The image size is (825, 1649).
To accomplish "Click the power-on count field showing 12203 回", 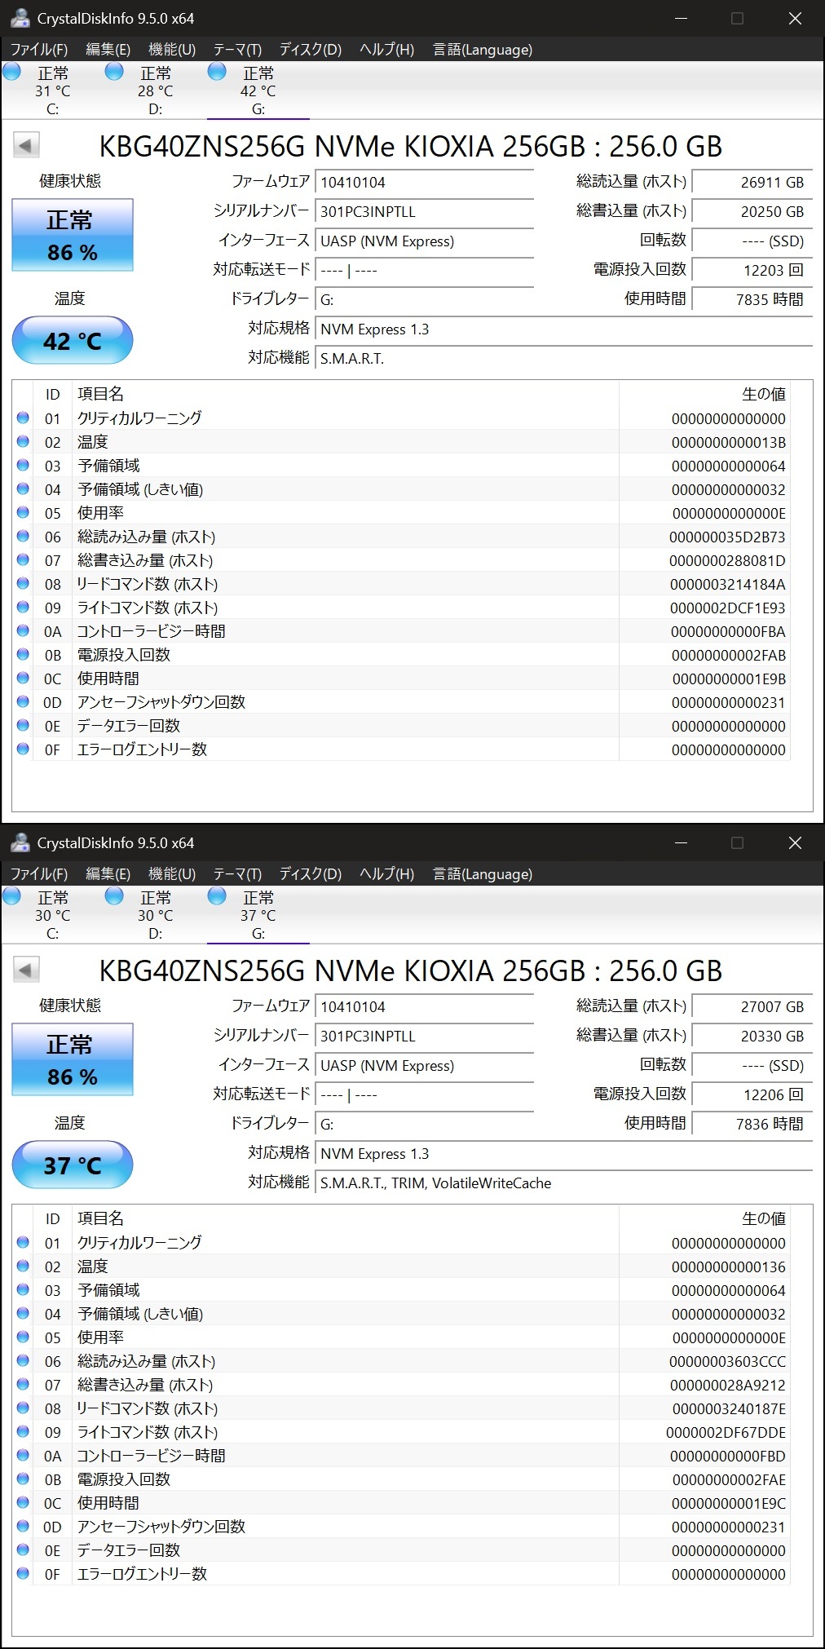I will tap(751, 270).
